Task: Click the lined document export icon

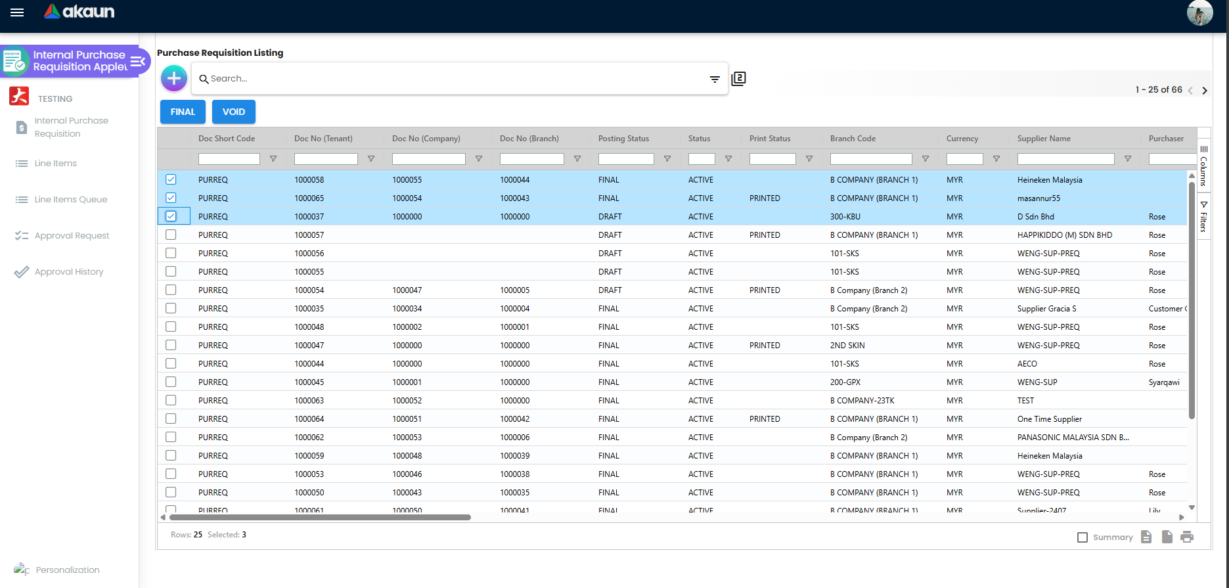Action: click(x=1146, y=537)
